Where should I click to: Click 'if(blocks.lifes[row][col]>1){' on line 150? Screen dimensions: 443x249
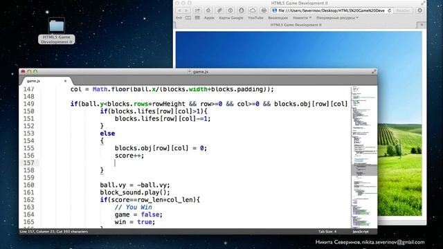point(154,111)
